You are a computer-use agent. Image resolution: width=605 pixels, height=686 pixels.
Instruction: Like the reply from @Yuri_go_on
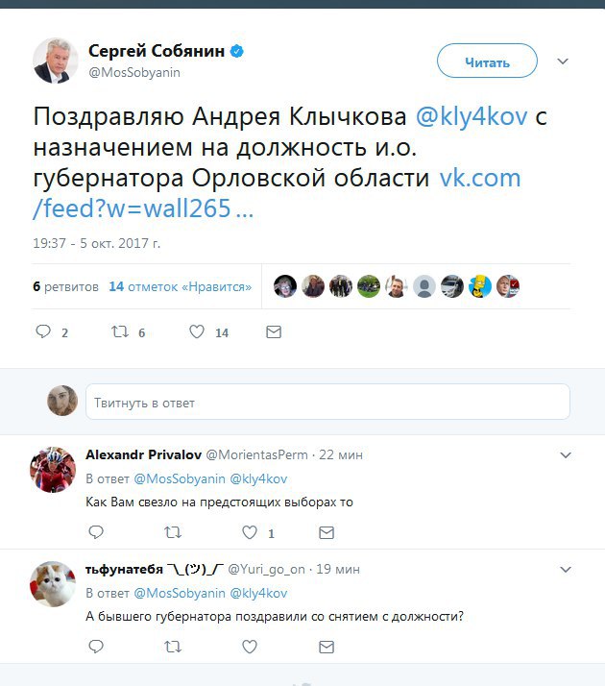(x=250, y=647)
